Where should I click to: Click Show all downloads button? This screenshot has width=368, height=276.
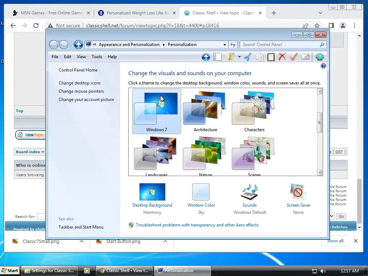(x=335, y=240)
